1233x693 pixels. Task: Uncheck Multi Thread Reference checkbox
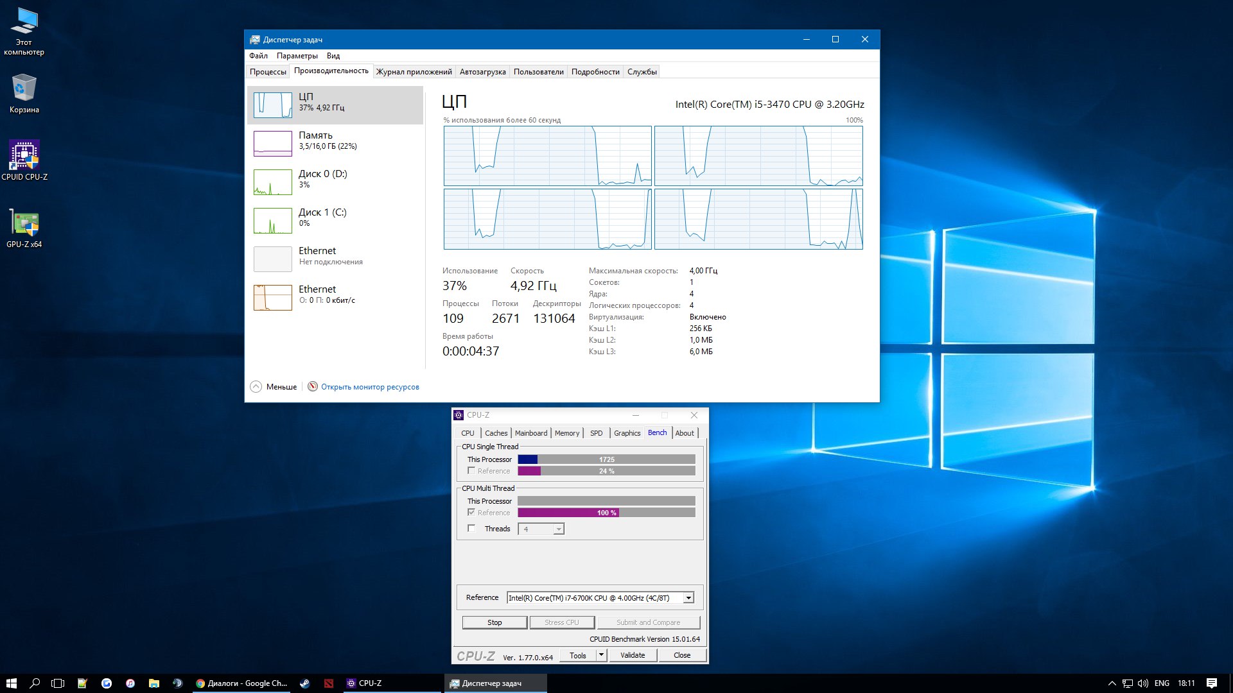click(471, 513)
